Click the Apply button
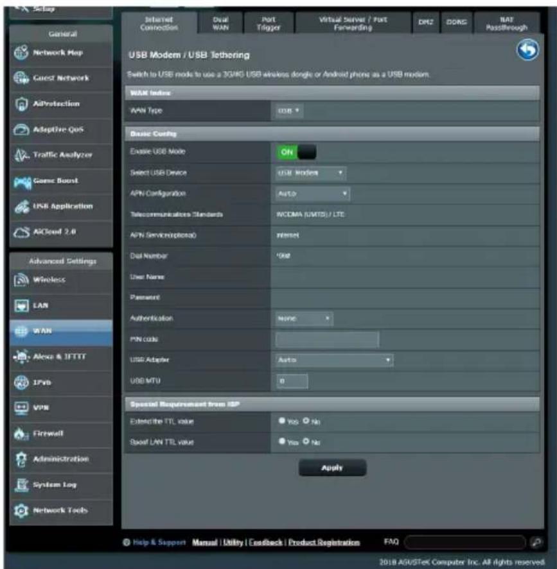Screen dimensions: 557x569 [332, 468]
